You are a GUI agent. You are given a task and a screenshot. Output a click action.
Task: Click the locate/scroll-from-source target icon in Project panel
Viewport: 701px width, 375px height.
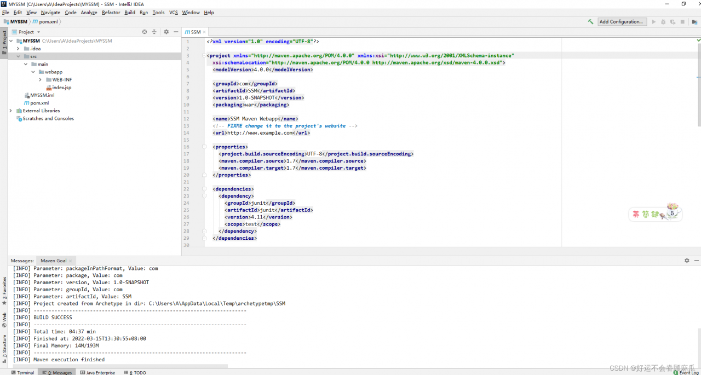145,32
